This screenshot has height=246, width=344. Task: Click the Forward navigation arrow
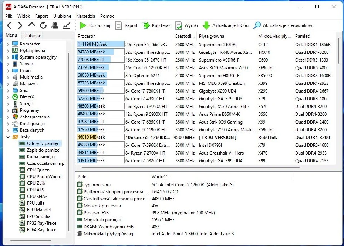coord(20,25)
